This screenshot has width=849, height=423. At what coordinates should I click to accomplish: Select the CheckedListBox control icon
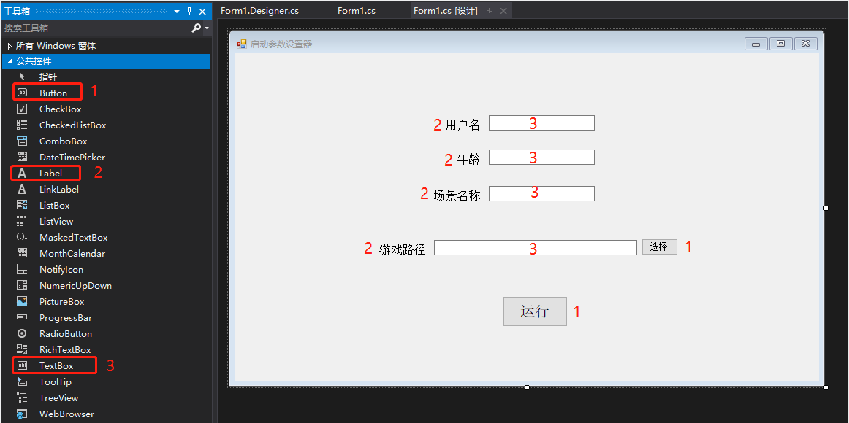[x=22, y=125]
